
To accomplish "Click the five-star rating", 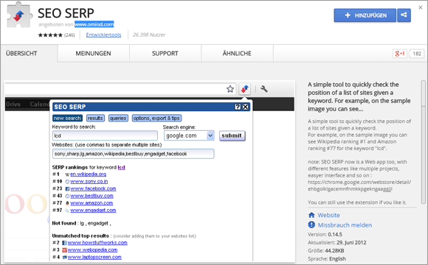I will (50, 35).
